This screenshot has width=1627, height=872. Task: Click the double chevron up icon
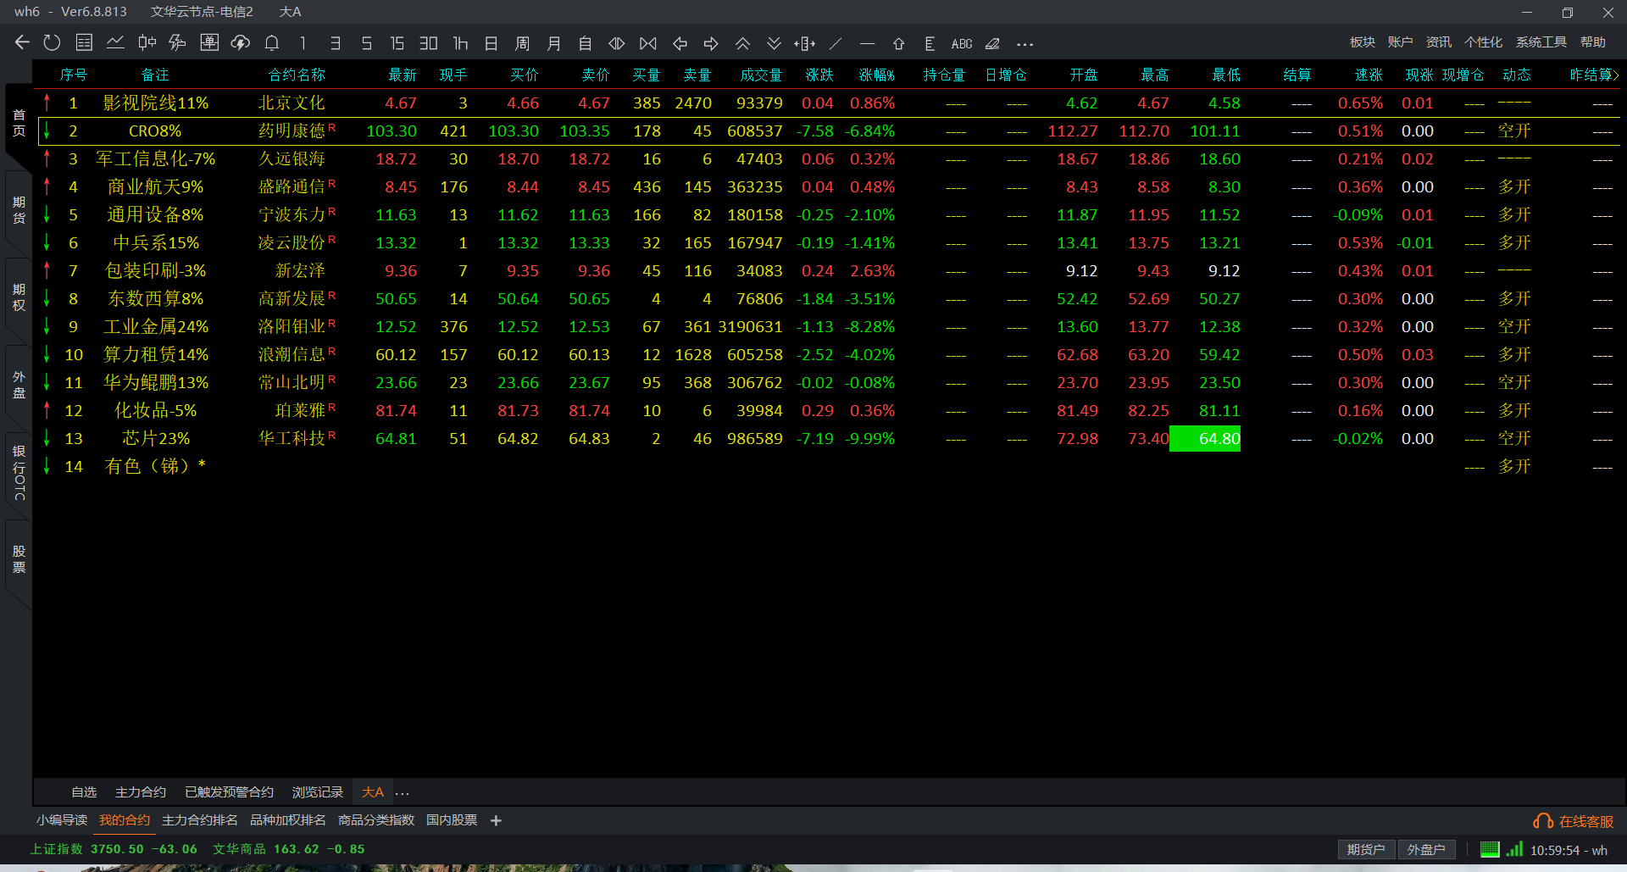tap(742, 43)
